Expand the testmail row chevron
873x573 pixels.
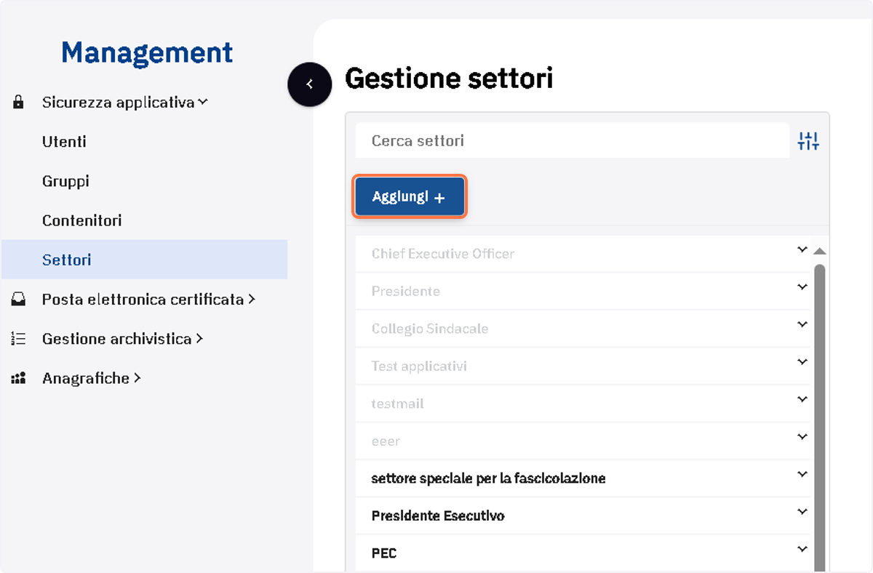(x=802, y=399)
